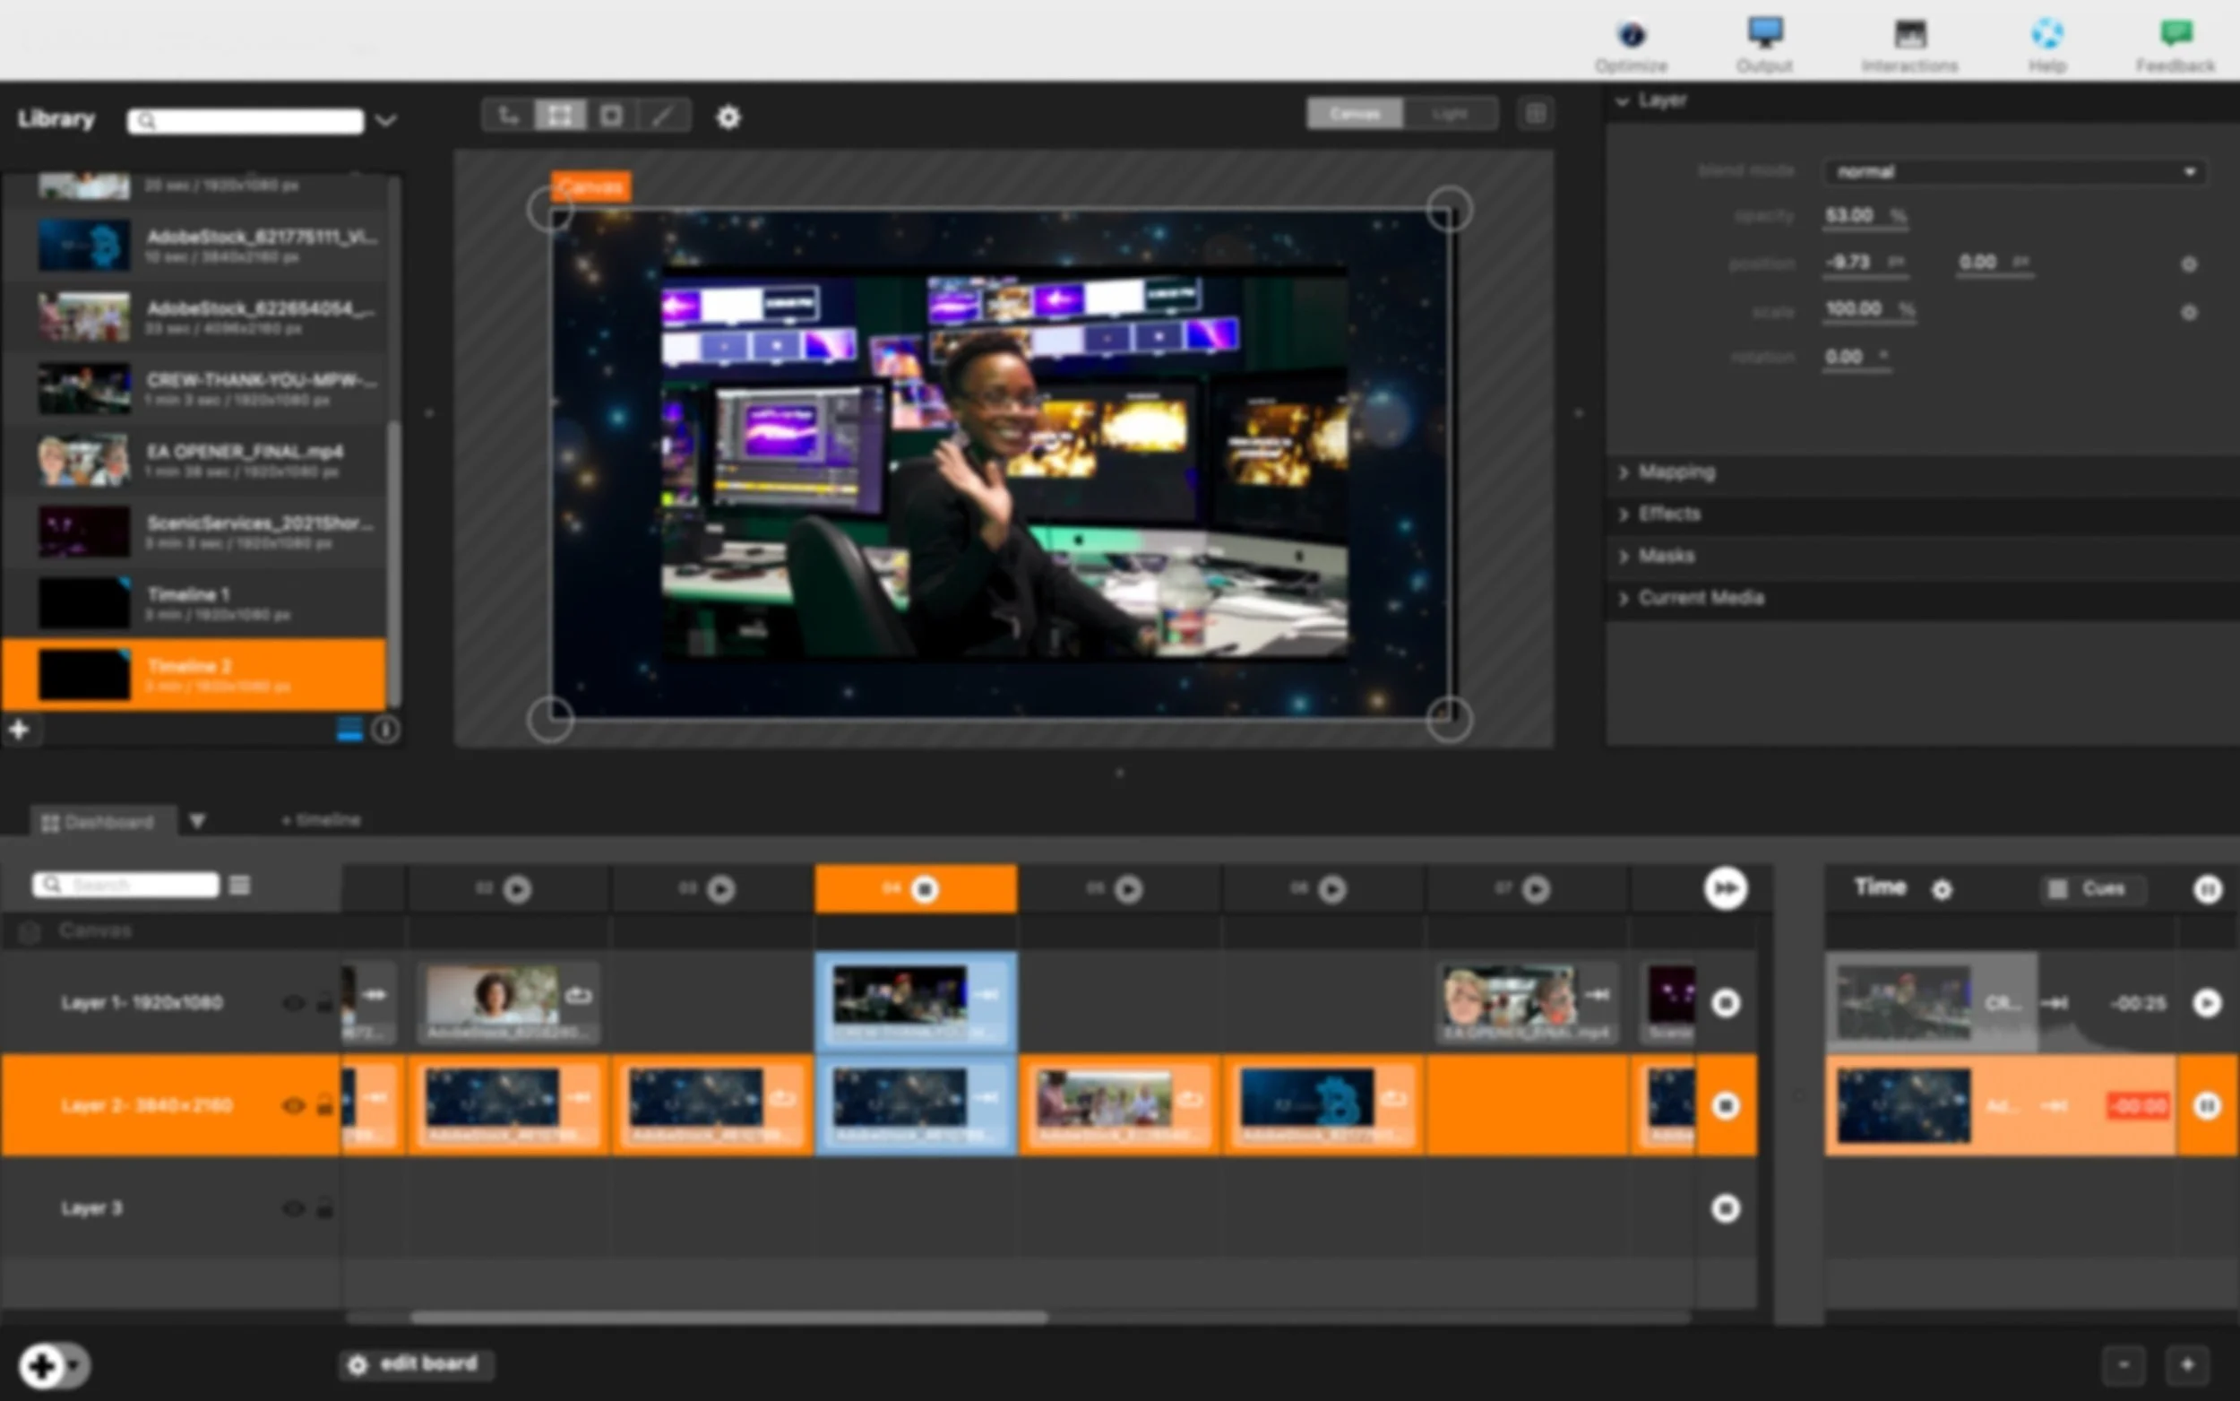Click the info icon below the library
This screenshot has width=2240, height=1401.
pos(385,731)
